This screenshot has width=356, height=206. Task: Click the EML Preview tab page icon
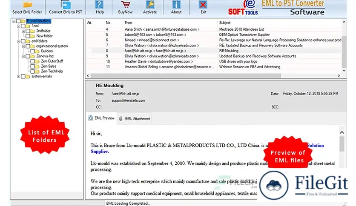(91, 118)
